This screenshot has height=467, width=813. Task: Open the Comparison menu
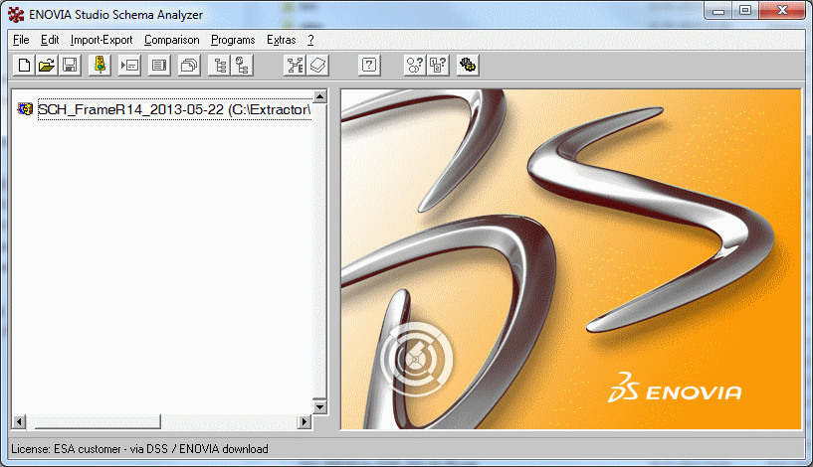click(x=171, y=40)
